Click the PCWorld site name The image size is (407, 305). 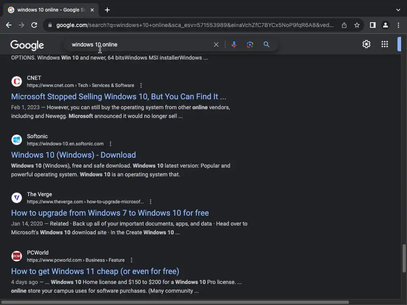pos(38,253)
